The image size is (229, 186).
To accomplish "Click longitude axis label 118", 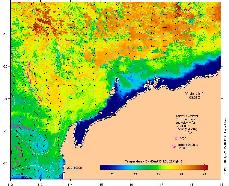I will [191, 184].
